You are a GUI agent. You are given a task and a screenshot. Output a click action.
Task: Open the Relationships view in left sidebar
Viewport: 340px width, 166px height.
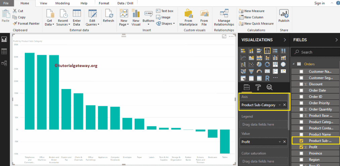[x=4, y=63]
